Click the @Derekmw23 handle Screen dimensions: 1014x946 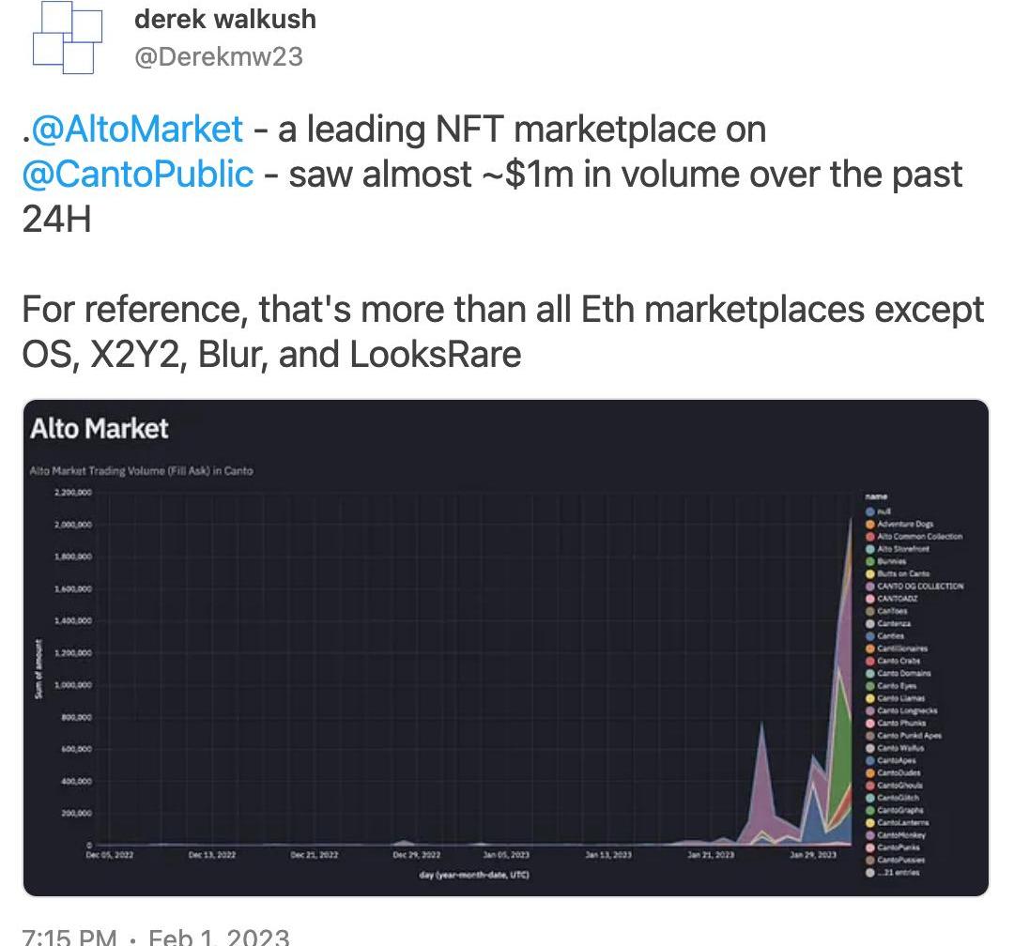219,56
